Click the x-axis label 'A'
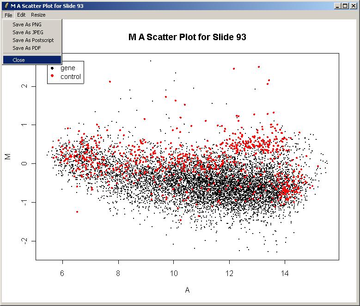The width and height of the screenshot is (360, 306). 187,290
